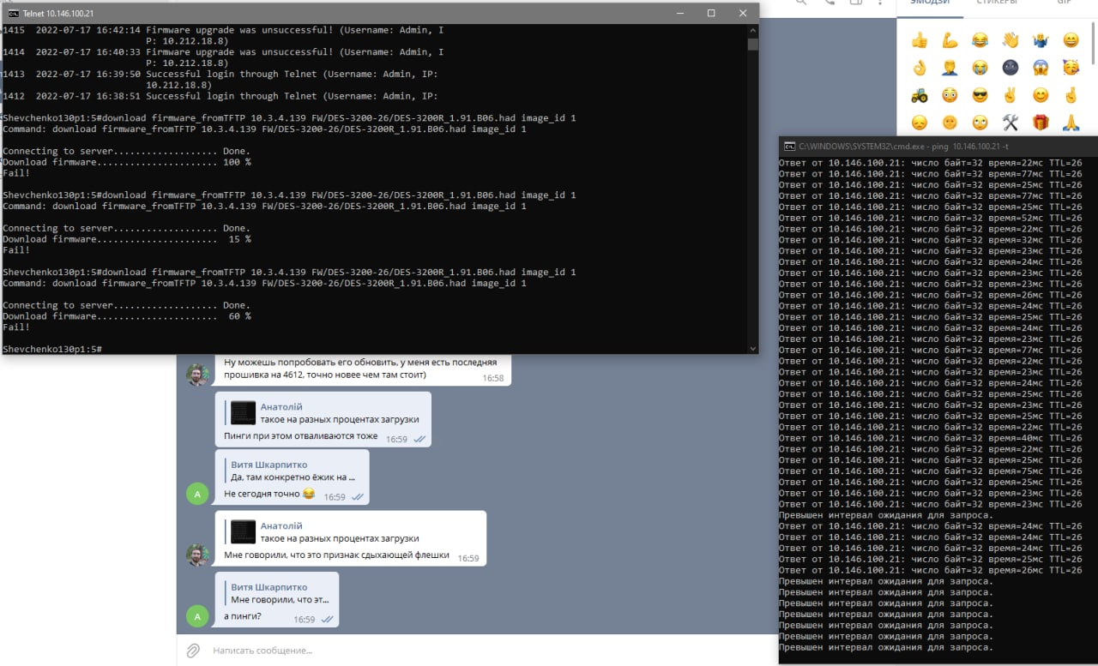Pick the tractor emoji
The image size is (1098, 666).
click(x=920, y=95)
